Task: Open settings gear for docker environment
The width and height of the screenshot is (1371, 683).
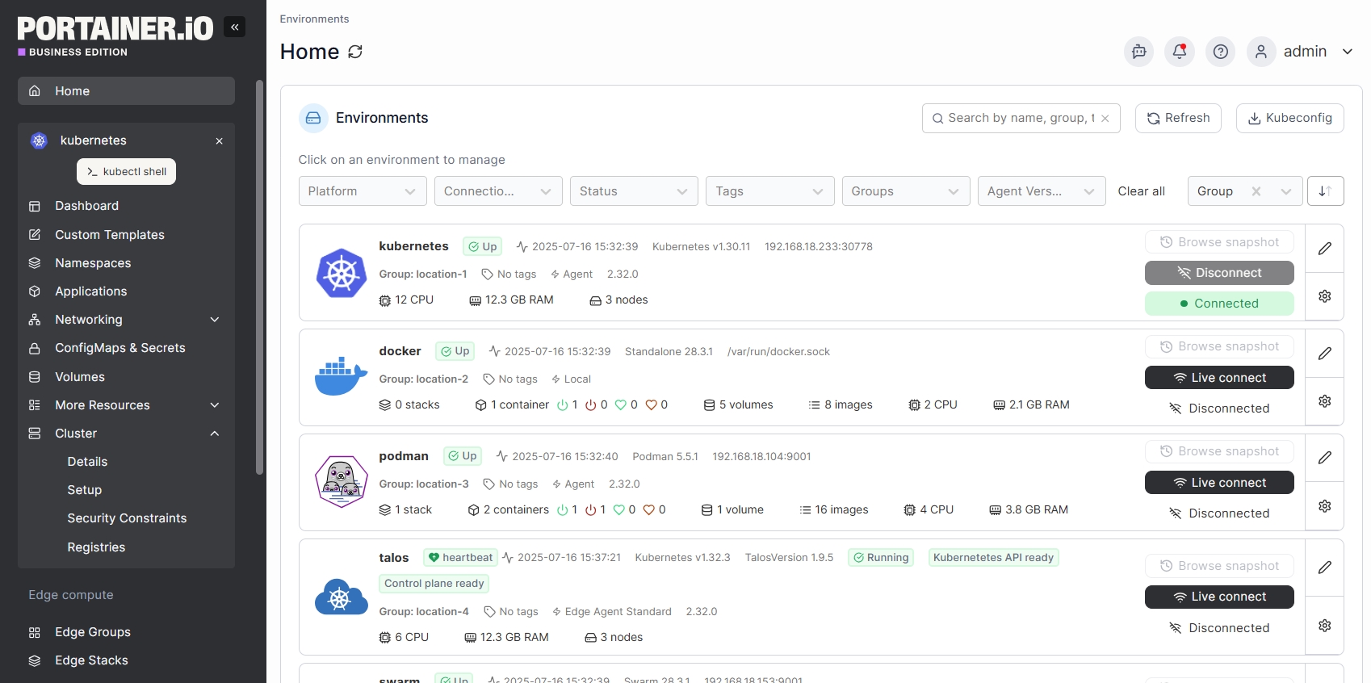Action: (1325, 401)
